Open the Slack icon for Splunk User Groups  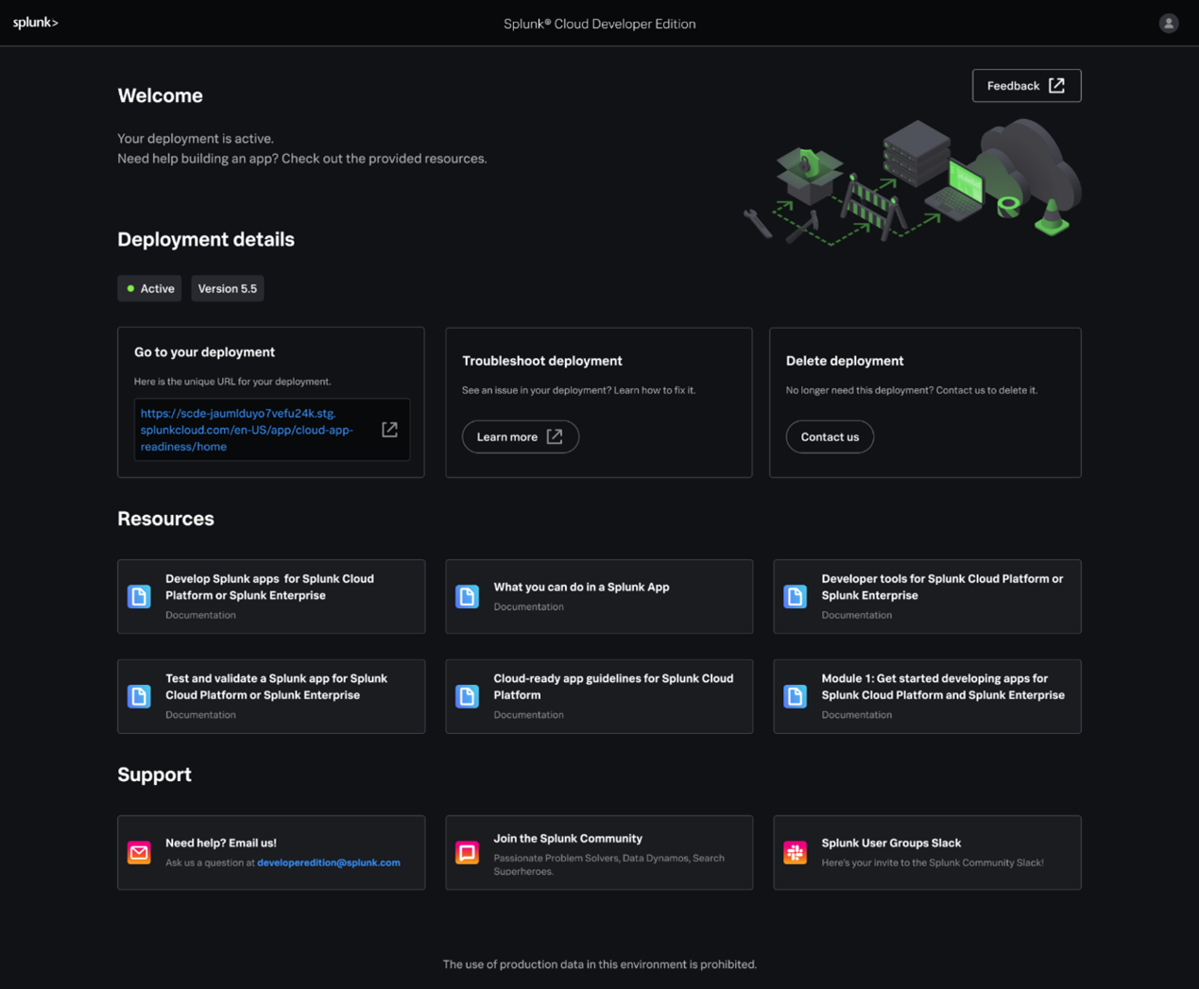(795, 852)
